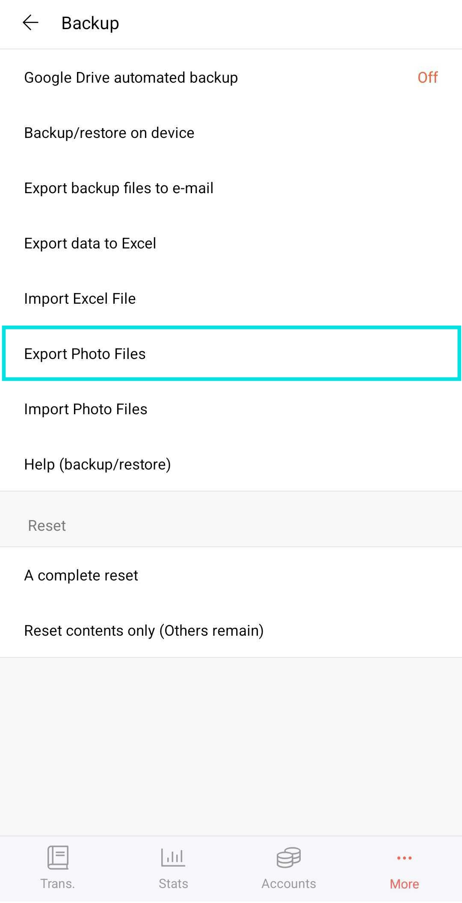Toggle Google Drive automated backup Off status
The image size is (462, 903).
[427, 78]
